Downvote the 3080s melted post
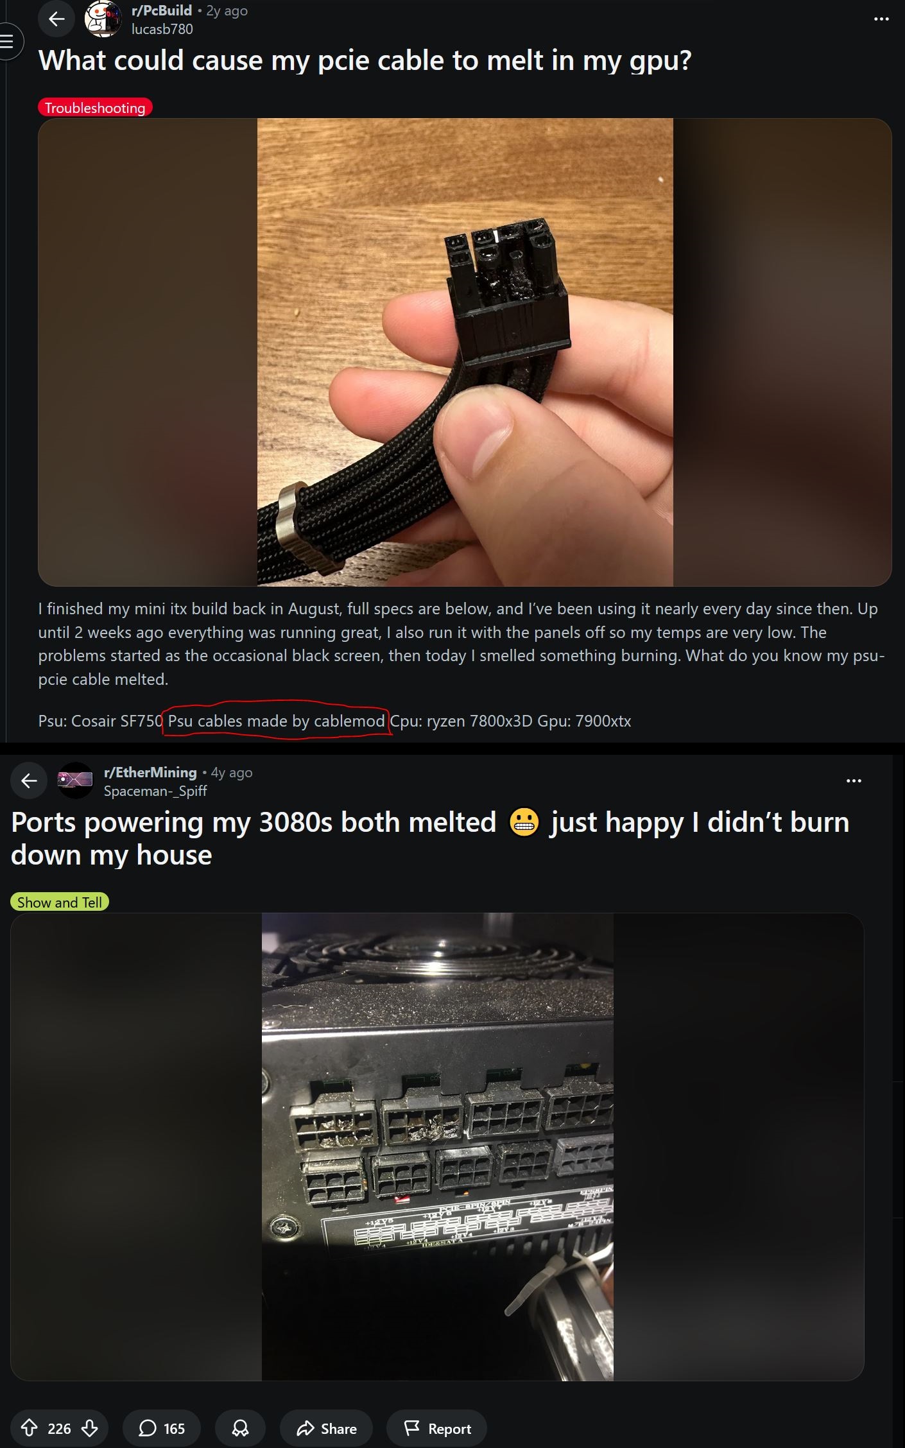 pyautogui.click(x=90, y=1428)
